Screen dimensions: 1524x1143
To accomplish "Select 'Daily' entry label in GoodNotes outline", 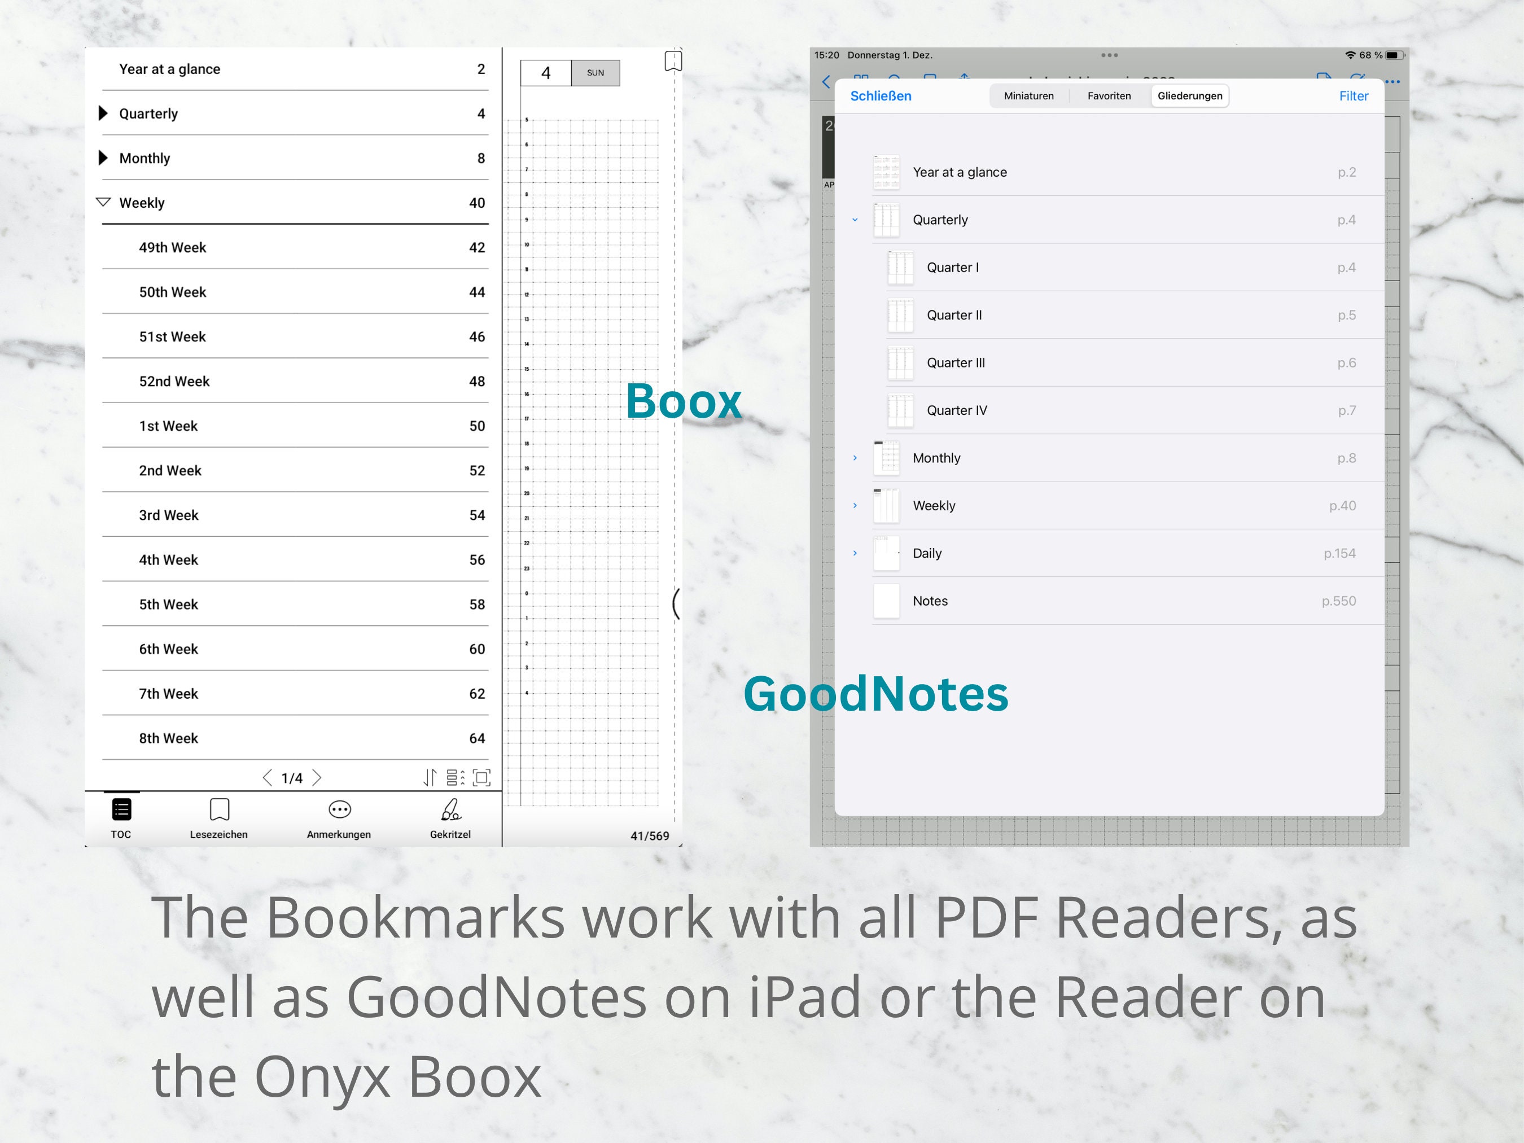I will 927,553.
